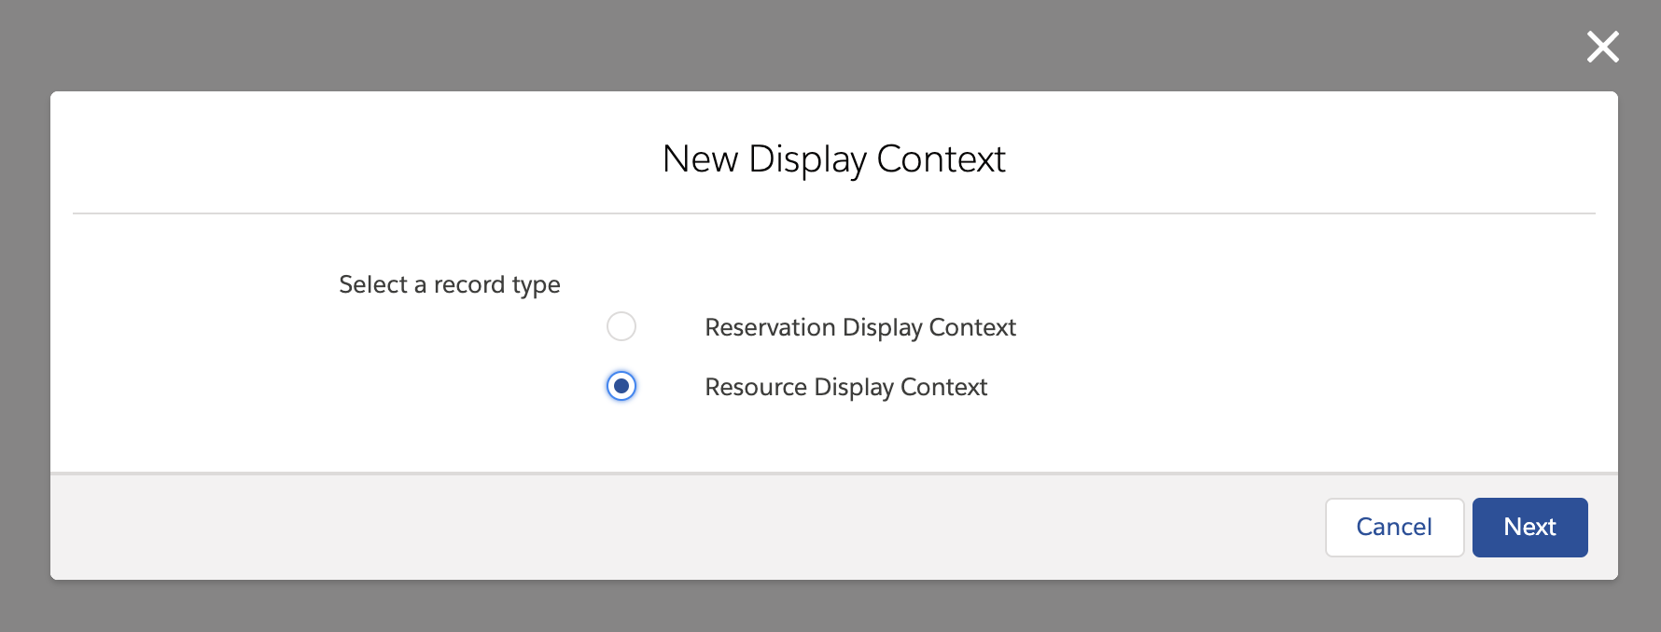Cancel the new display context creation
The image size is (1661, 632).
[x=1394, y=528]
